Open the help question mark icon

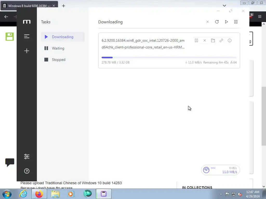[27, 171]
